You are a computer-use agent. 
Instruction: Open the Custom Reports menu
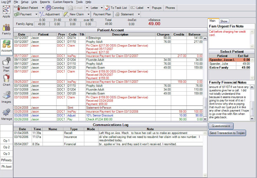pos(63,2)
